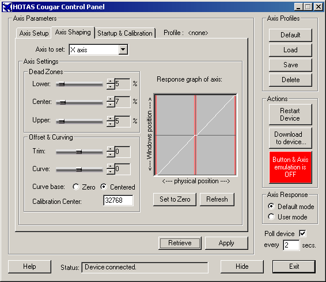Click the Upper dead zone slider
This screenshot has height=282, width=326.
(x=79, y=121)
